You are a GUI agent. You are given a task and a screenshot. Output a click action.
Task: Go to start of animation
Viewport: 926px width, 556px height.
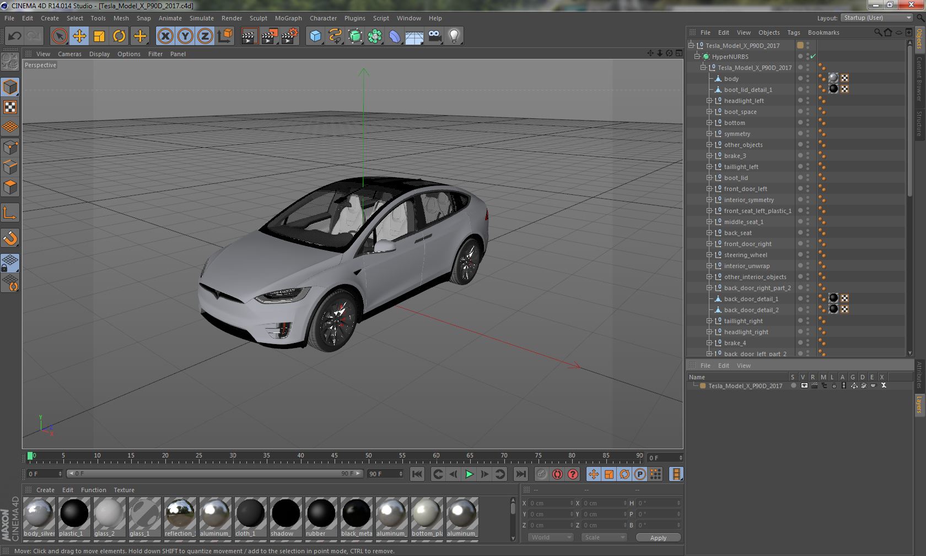coord(417,474)
